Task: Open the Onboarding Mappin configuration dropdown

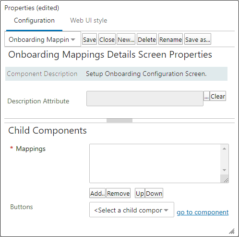Action: (x=43, y=39)
